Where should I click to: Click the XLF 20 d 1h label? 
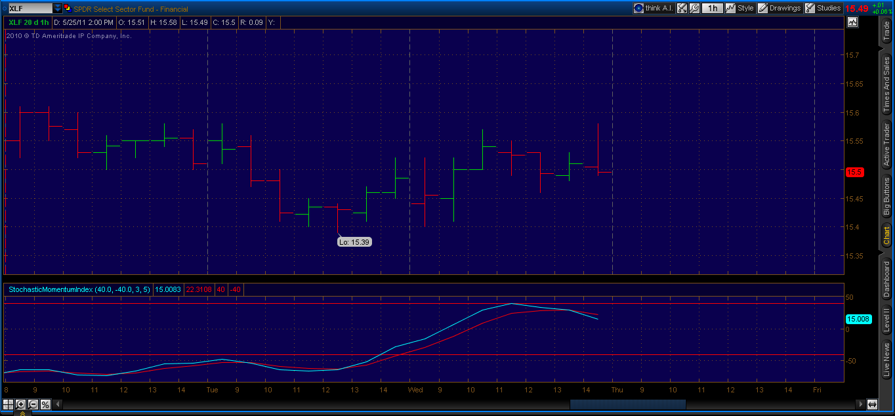tap(28, 22)
